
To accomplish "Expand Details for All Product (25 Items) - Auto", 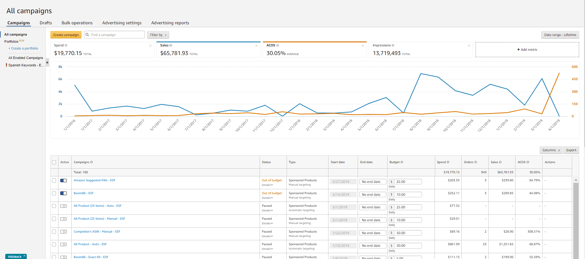I will 267,210.
